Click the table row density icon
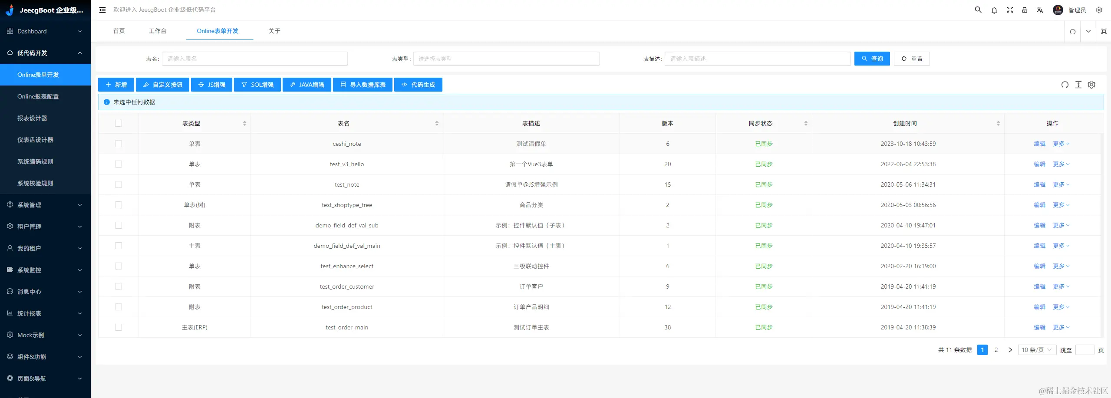This screenshot has width=1111, height=398. pyautogui.click(x=1078, y=85)
